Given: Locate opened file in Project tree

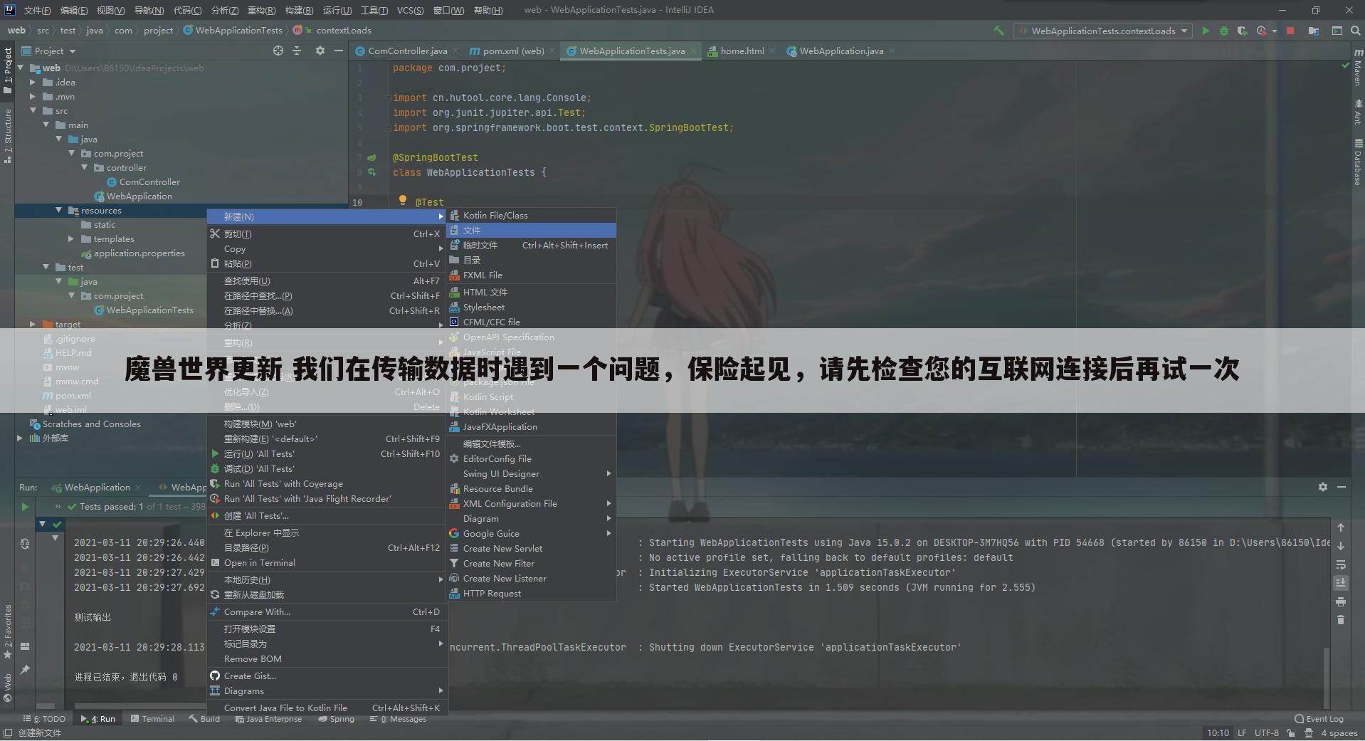Looking at the screenshot, I should click(278, 51).
